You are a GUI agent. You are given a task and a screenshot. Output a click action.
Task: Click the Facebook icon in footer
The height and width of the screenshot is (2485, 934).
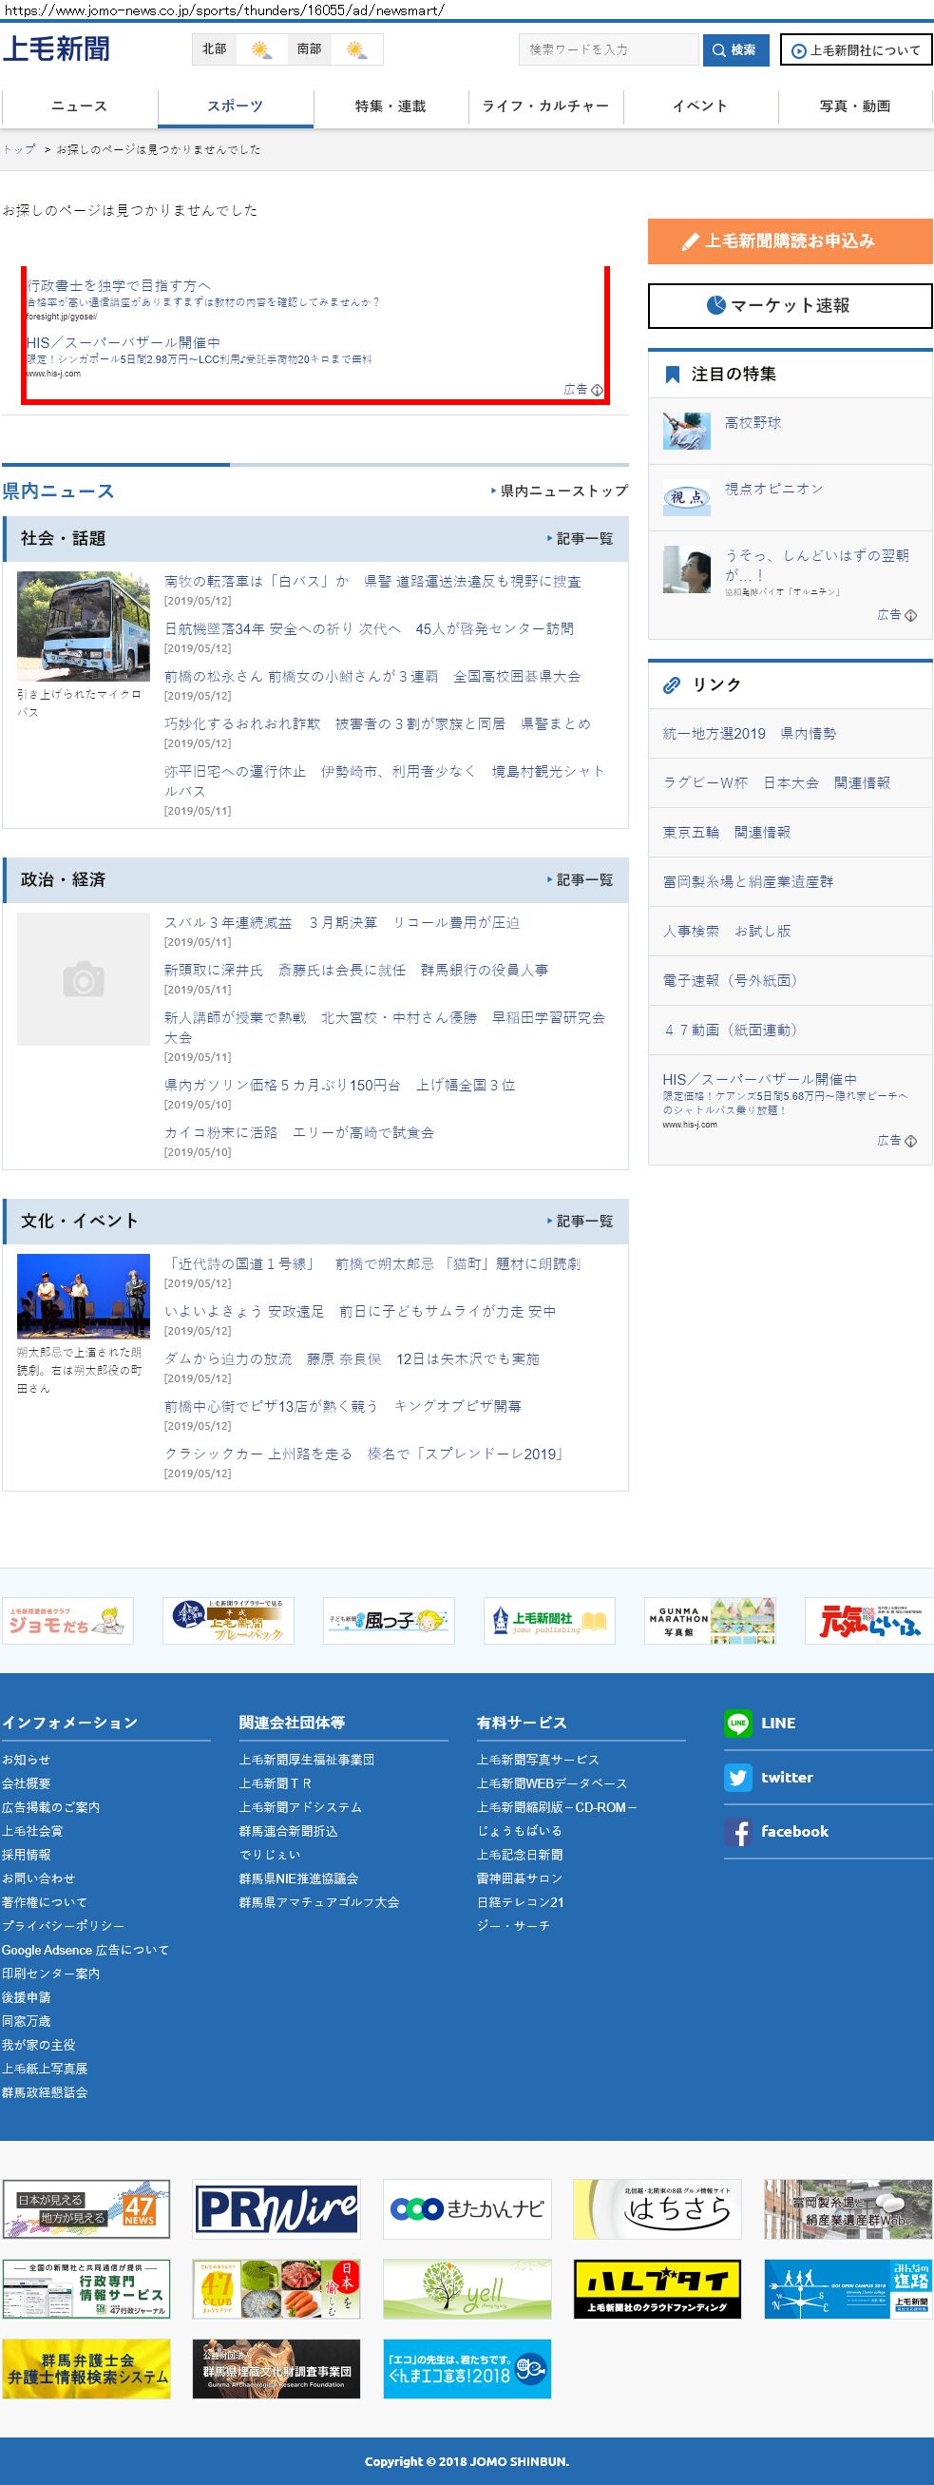(x=738, y=1832)
